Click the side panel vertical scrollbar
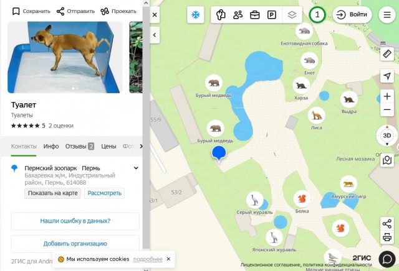This screenshot has width=399, height=271. (146, 127)
